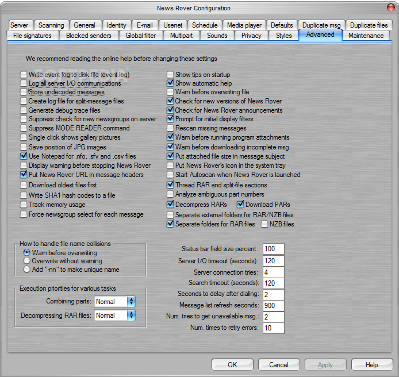Open the Global filter tab
The image size is (399, 377).
pos(141,36)
